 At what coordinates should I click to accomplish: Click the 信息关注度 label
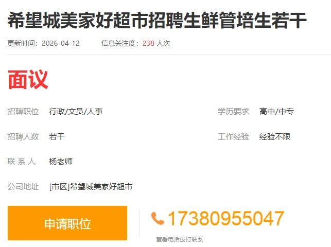coord(118,43)
